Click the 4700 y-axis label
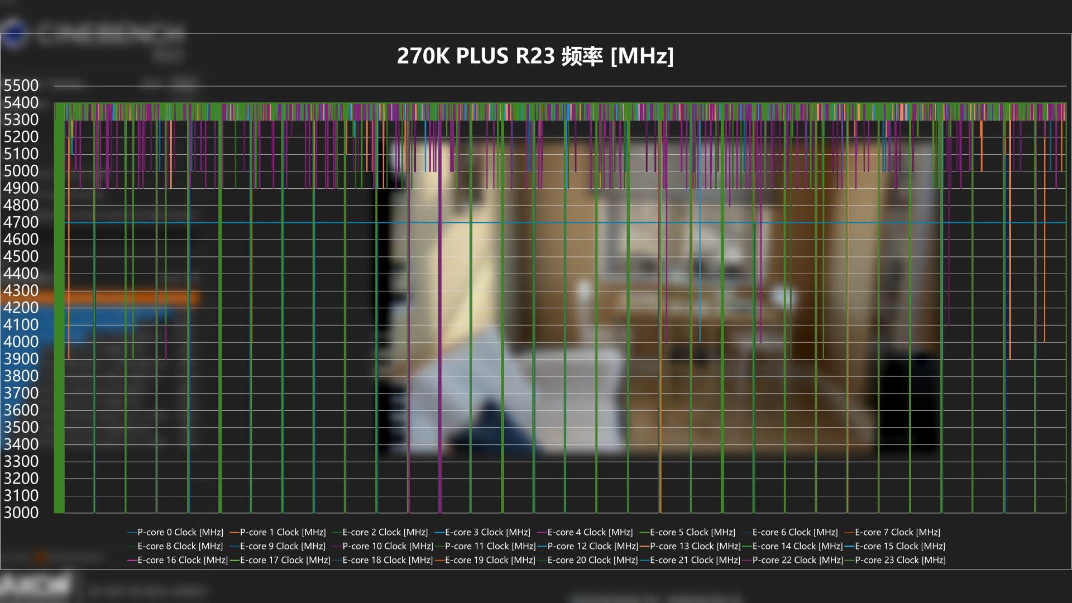Viewport: 1072px width, 603px height. coord(21,222)
